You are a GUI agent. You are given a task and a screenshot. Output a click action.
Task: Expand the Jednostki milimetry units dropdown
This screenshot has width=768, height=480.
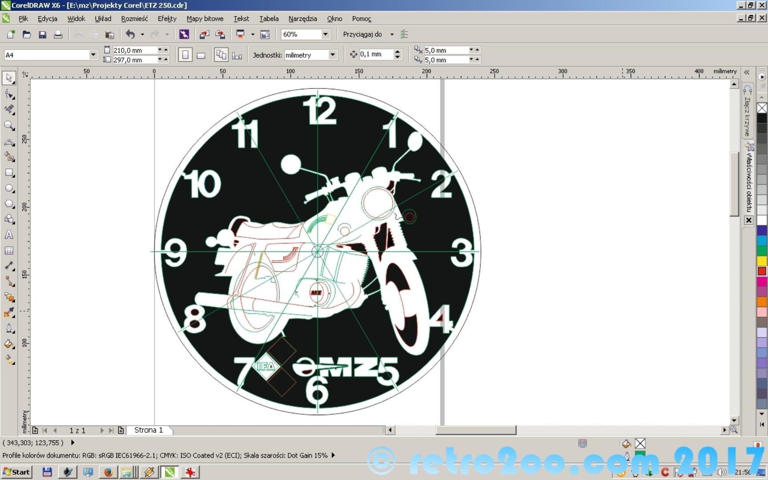(x=332, y=55)
